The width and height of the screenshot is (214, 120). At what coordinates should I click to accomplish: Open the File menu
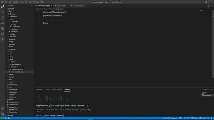coord(6,2)
